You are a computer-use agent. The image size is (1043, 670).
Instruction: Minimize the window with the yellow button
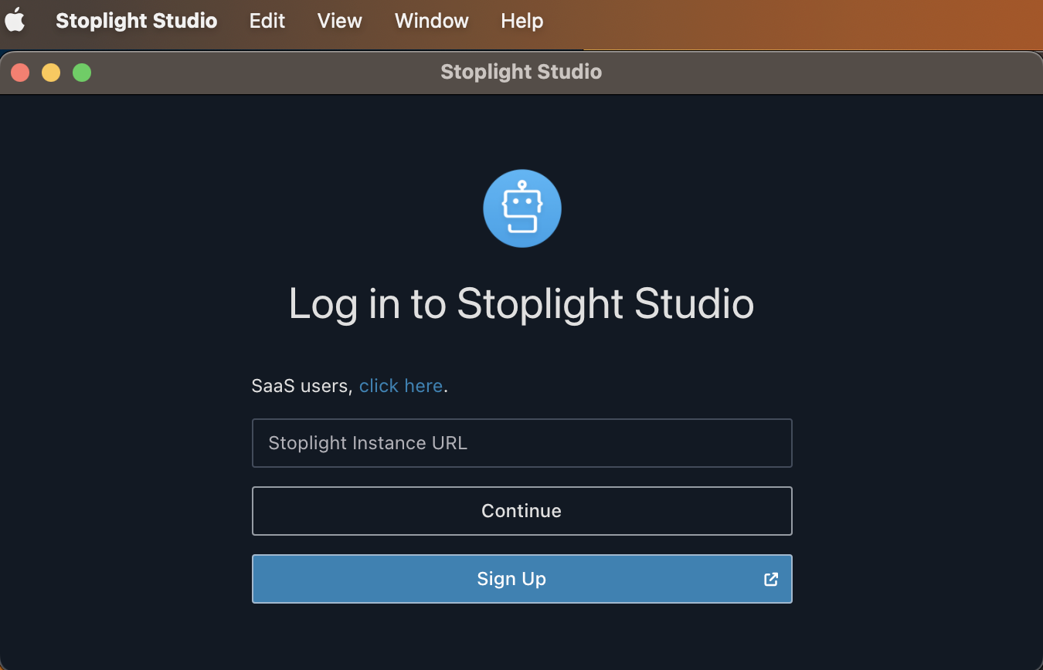click(51, 73)
